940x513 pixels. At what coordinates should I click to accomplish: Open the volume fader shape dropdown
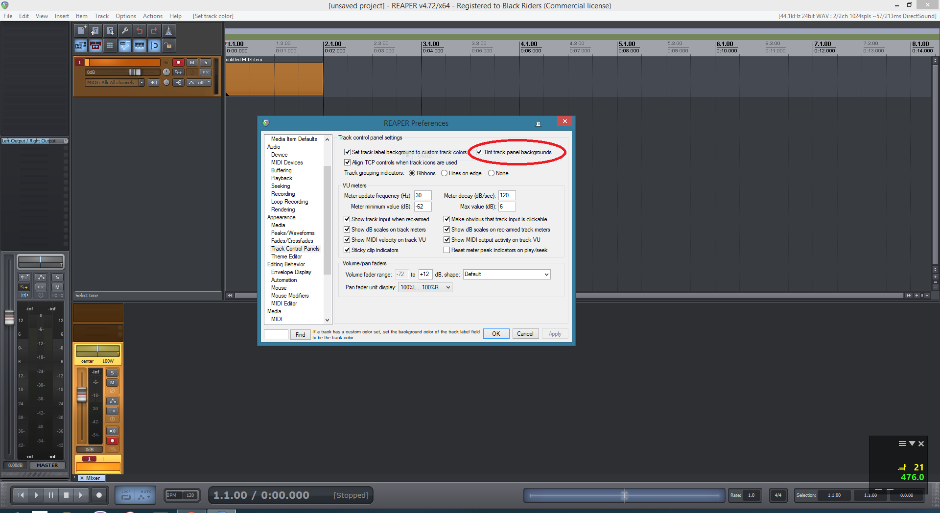coord(506,275)
